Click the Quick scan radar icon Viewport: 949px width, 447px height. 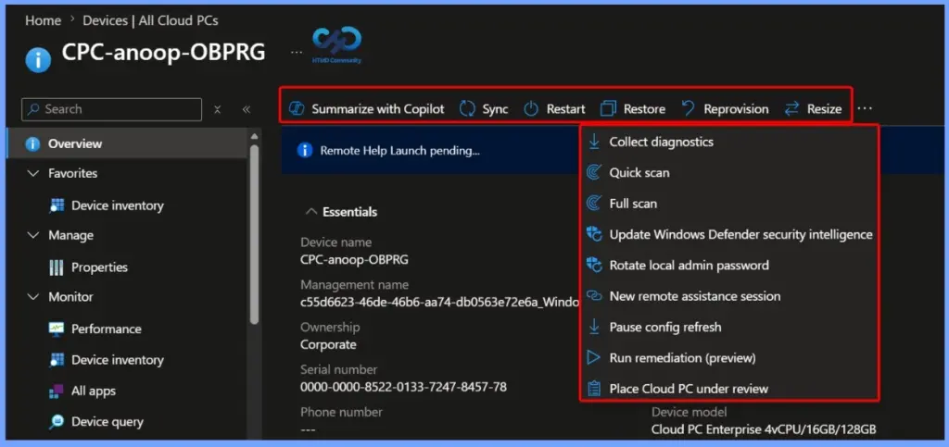point(594,173)
